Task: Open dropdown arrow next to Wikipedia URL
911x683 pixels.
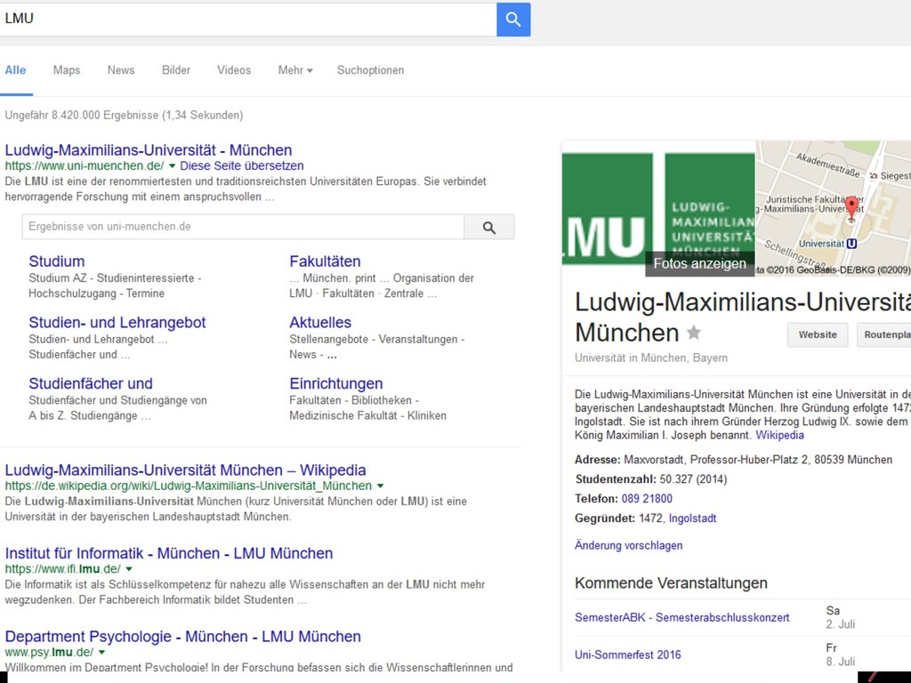Action: point(381,486)
